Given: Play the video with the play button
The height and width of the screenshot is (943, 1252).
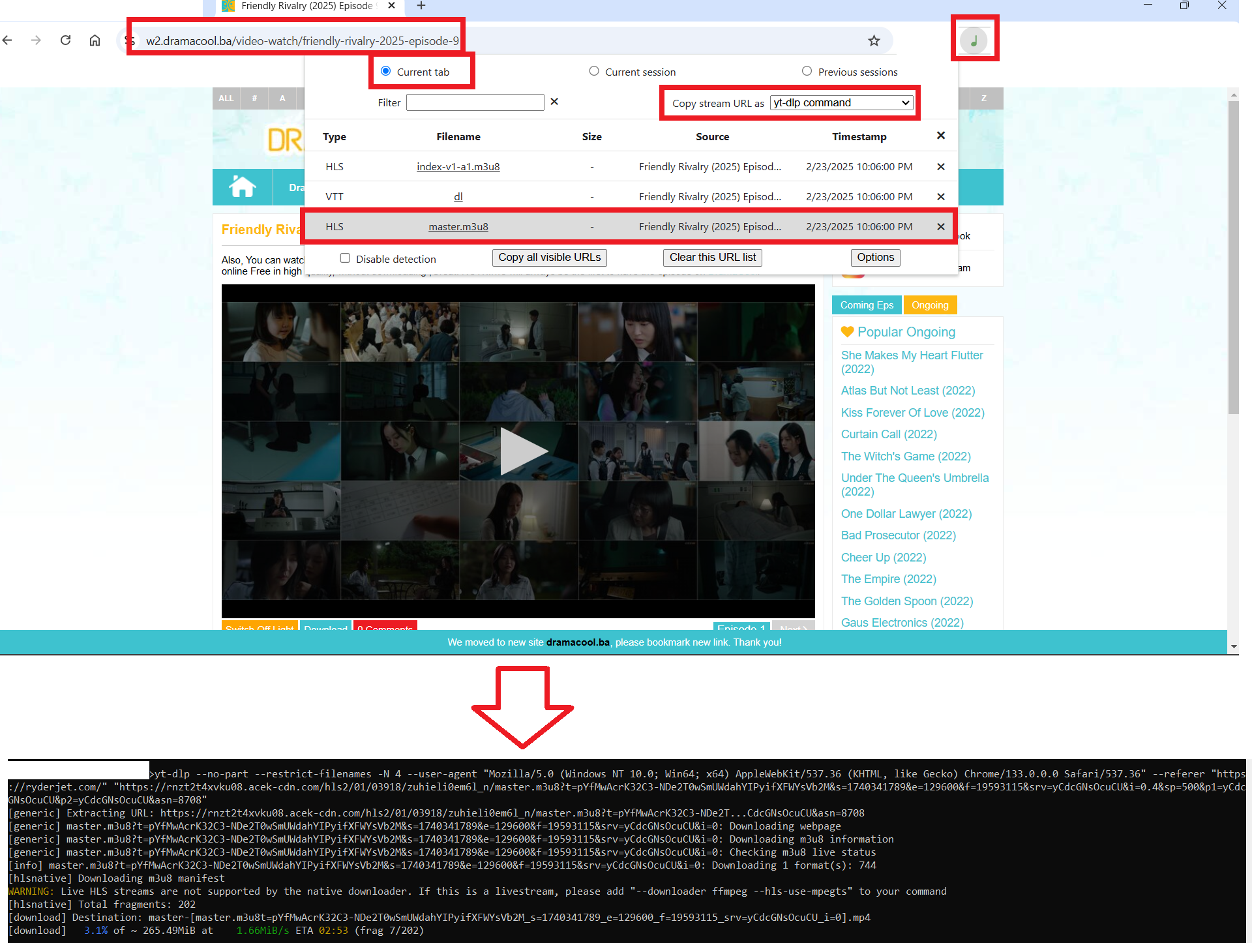Looking at the screenshot, I should coord(519,451).
